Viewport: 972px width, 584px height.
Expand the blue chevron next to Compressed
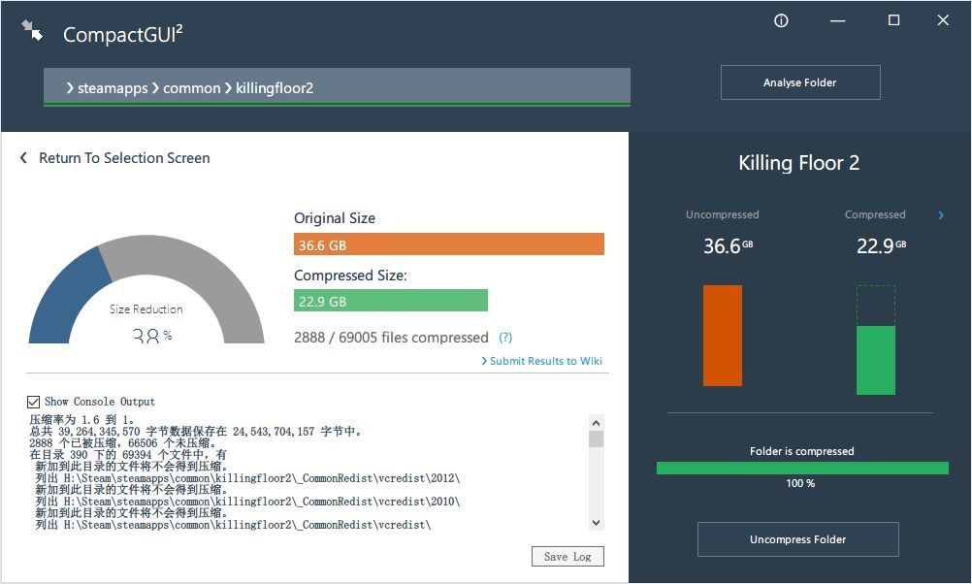[x=941, y=215]
